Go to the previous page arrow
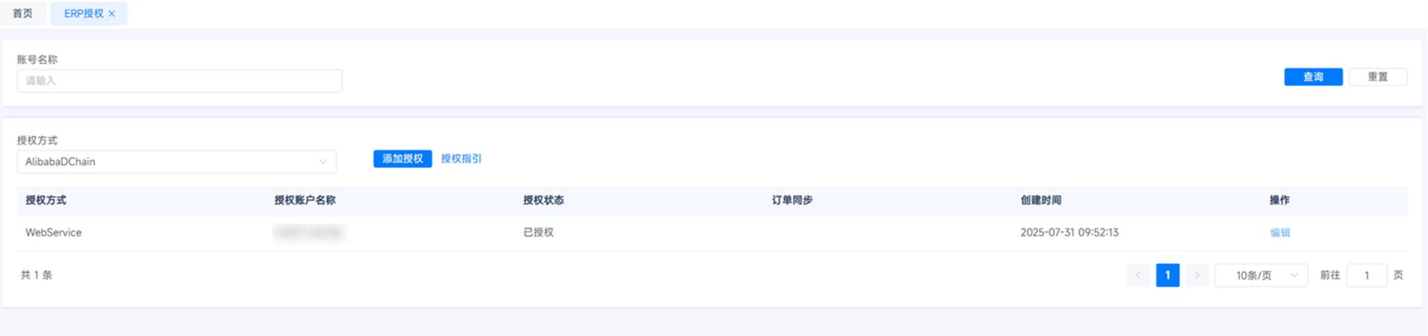Viewport: 1428px width, 336px height. 1138,275
